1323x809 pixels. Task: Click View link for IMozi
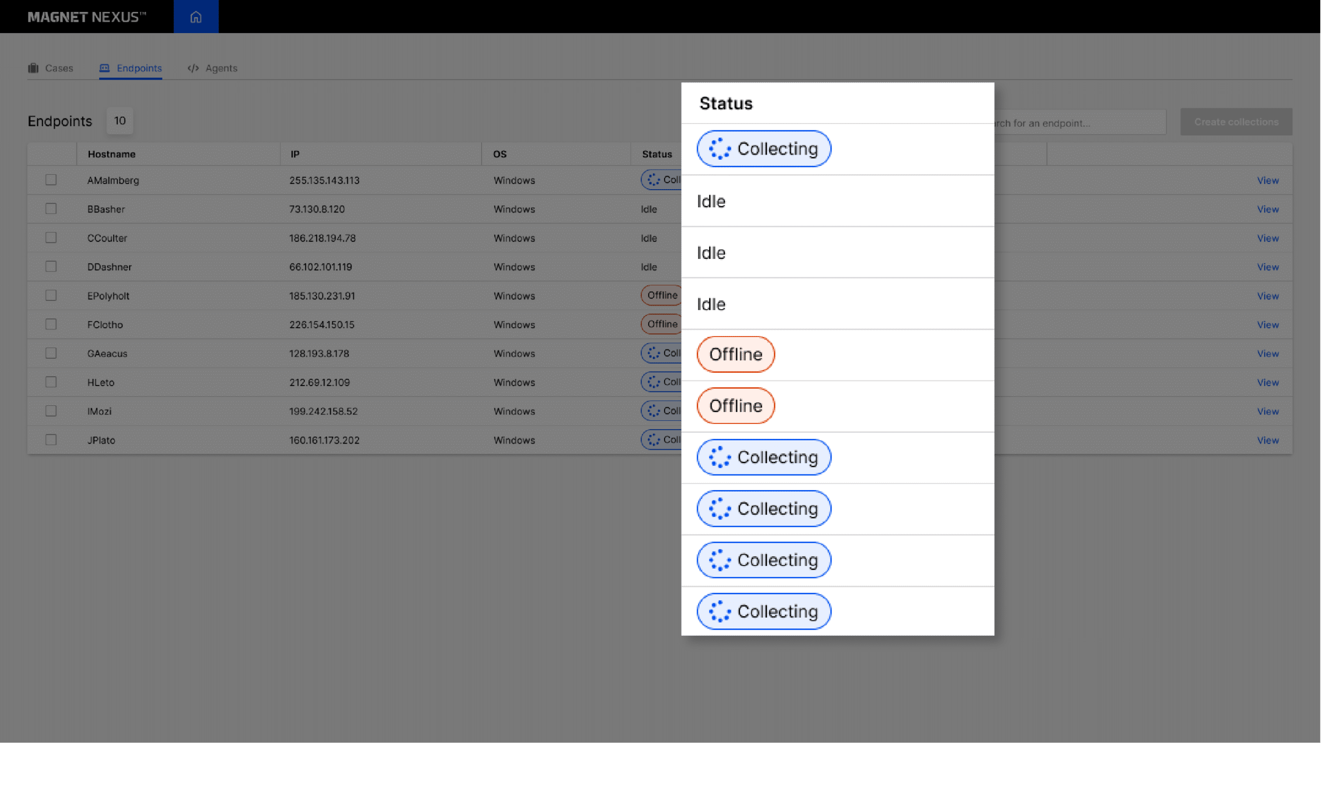[1267, 411]
